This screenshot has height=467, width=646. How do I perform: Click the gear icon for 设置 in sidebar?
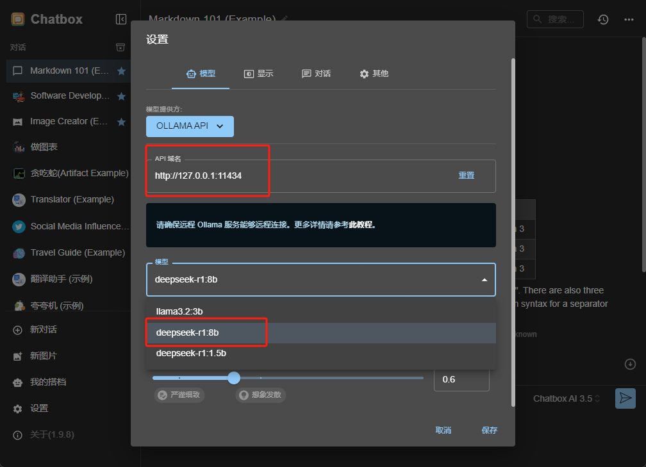tap(18, 409)
